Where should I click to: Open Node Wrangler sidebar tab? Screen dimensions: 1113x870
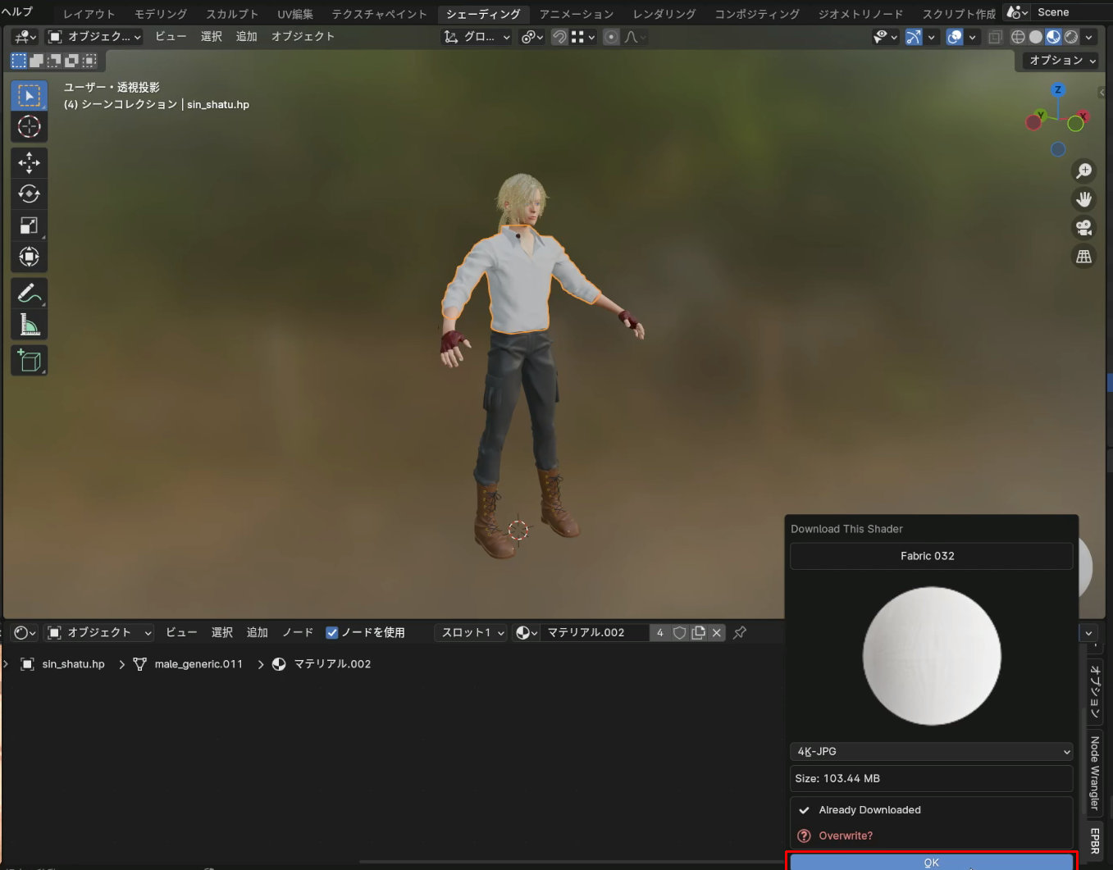tap(1095, 772)
